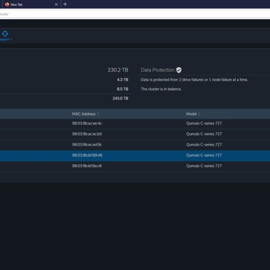Select row with MAC 98:03:9b:ac:ed:9c
Viewport: 270px width, 270px height.
click(x=135, y=144)
